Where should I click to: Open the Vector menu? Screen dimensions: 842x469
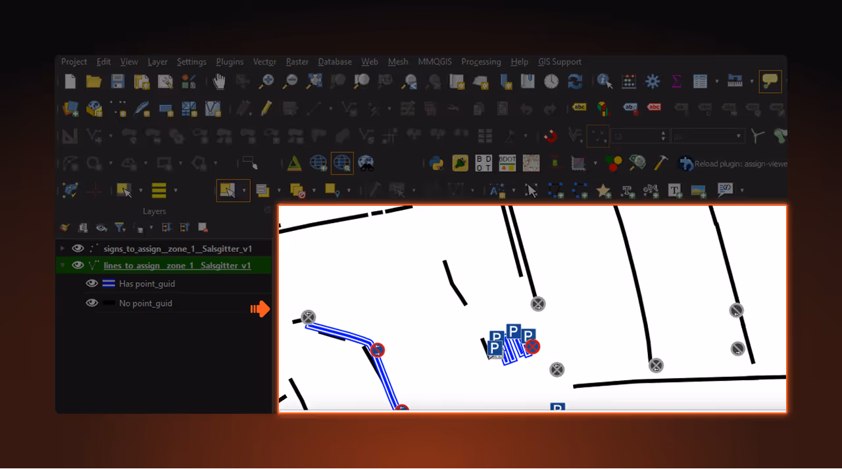coord(264,61)
